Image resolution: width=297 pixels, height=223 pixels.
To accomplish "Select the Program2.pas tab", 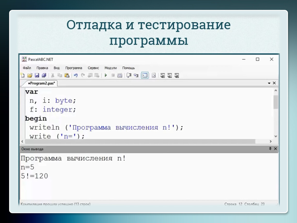I will 40,83.
